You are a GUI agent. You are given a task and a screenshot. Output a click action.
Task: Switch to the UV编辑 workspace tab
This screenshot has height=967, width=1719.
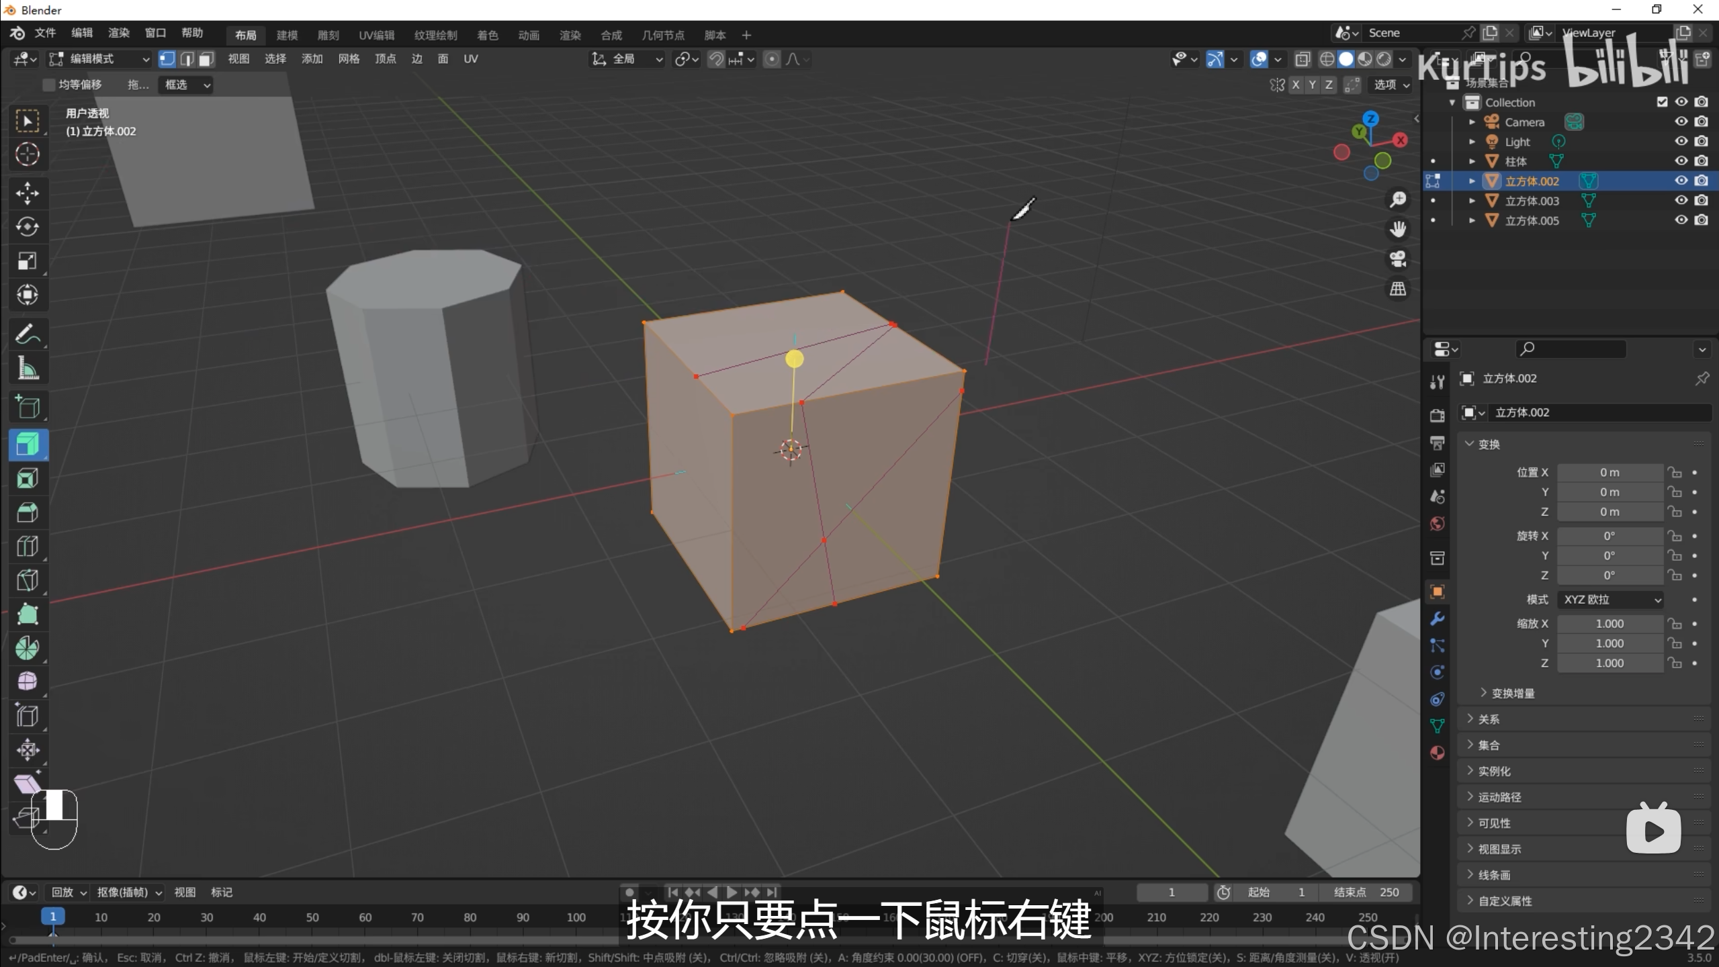[x=376, y=35]
